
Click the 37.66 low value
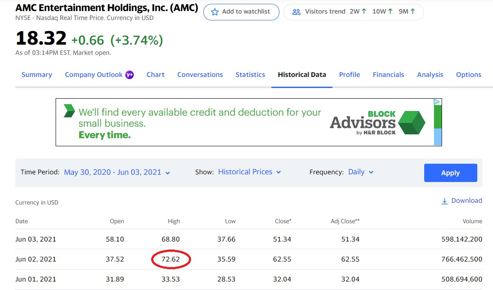pos(226,239)
